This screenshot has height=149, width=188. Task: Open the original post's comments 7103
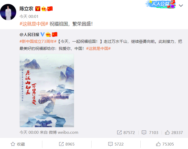(150, 132)
